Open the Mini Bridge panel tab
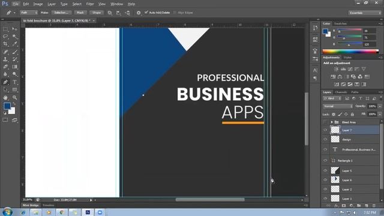The height and width of the screenshot is (216, 384). coord(31,205)
